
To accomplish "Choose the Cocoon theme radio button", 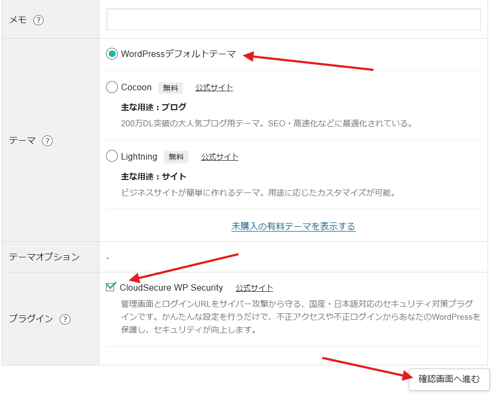I will coord(112,87).
